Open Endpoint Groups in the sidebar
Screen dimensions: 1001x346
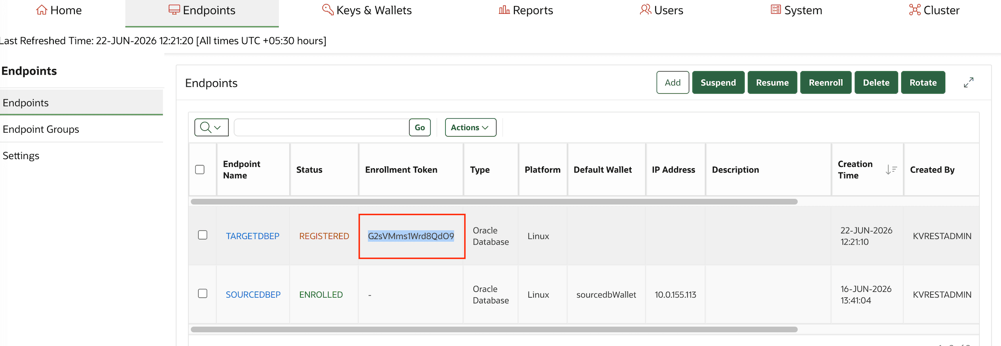pyautogui.click(x=41, y=129)
